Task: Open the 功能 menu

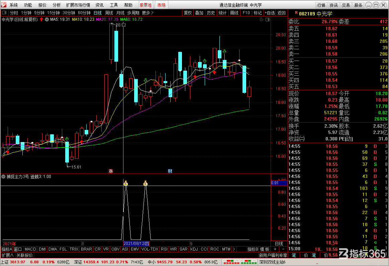Action: point(28,5)
